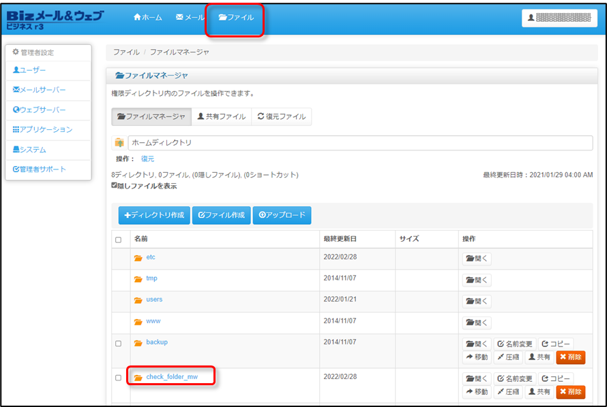The image size is (607, 407).
Task: Toggle the 隠しファイルを表示 checkbox
Action: (x=115, y=185)
